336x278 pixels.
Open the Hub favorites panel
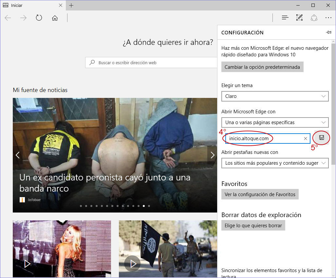tap(285, 18)
